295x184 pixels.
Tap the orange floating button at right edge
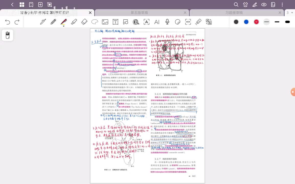click(293, 92)
